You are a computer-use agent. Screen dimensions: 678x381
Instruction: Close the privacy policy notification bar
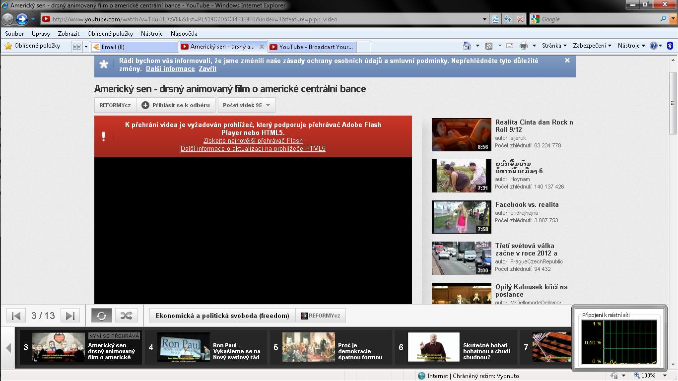pos(567,61)
